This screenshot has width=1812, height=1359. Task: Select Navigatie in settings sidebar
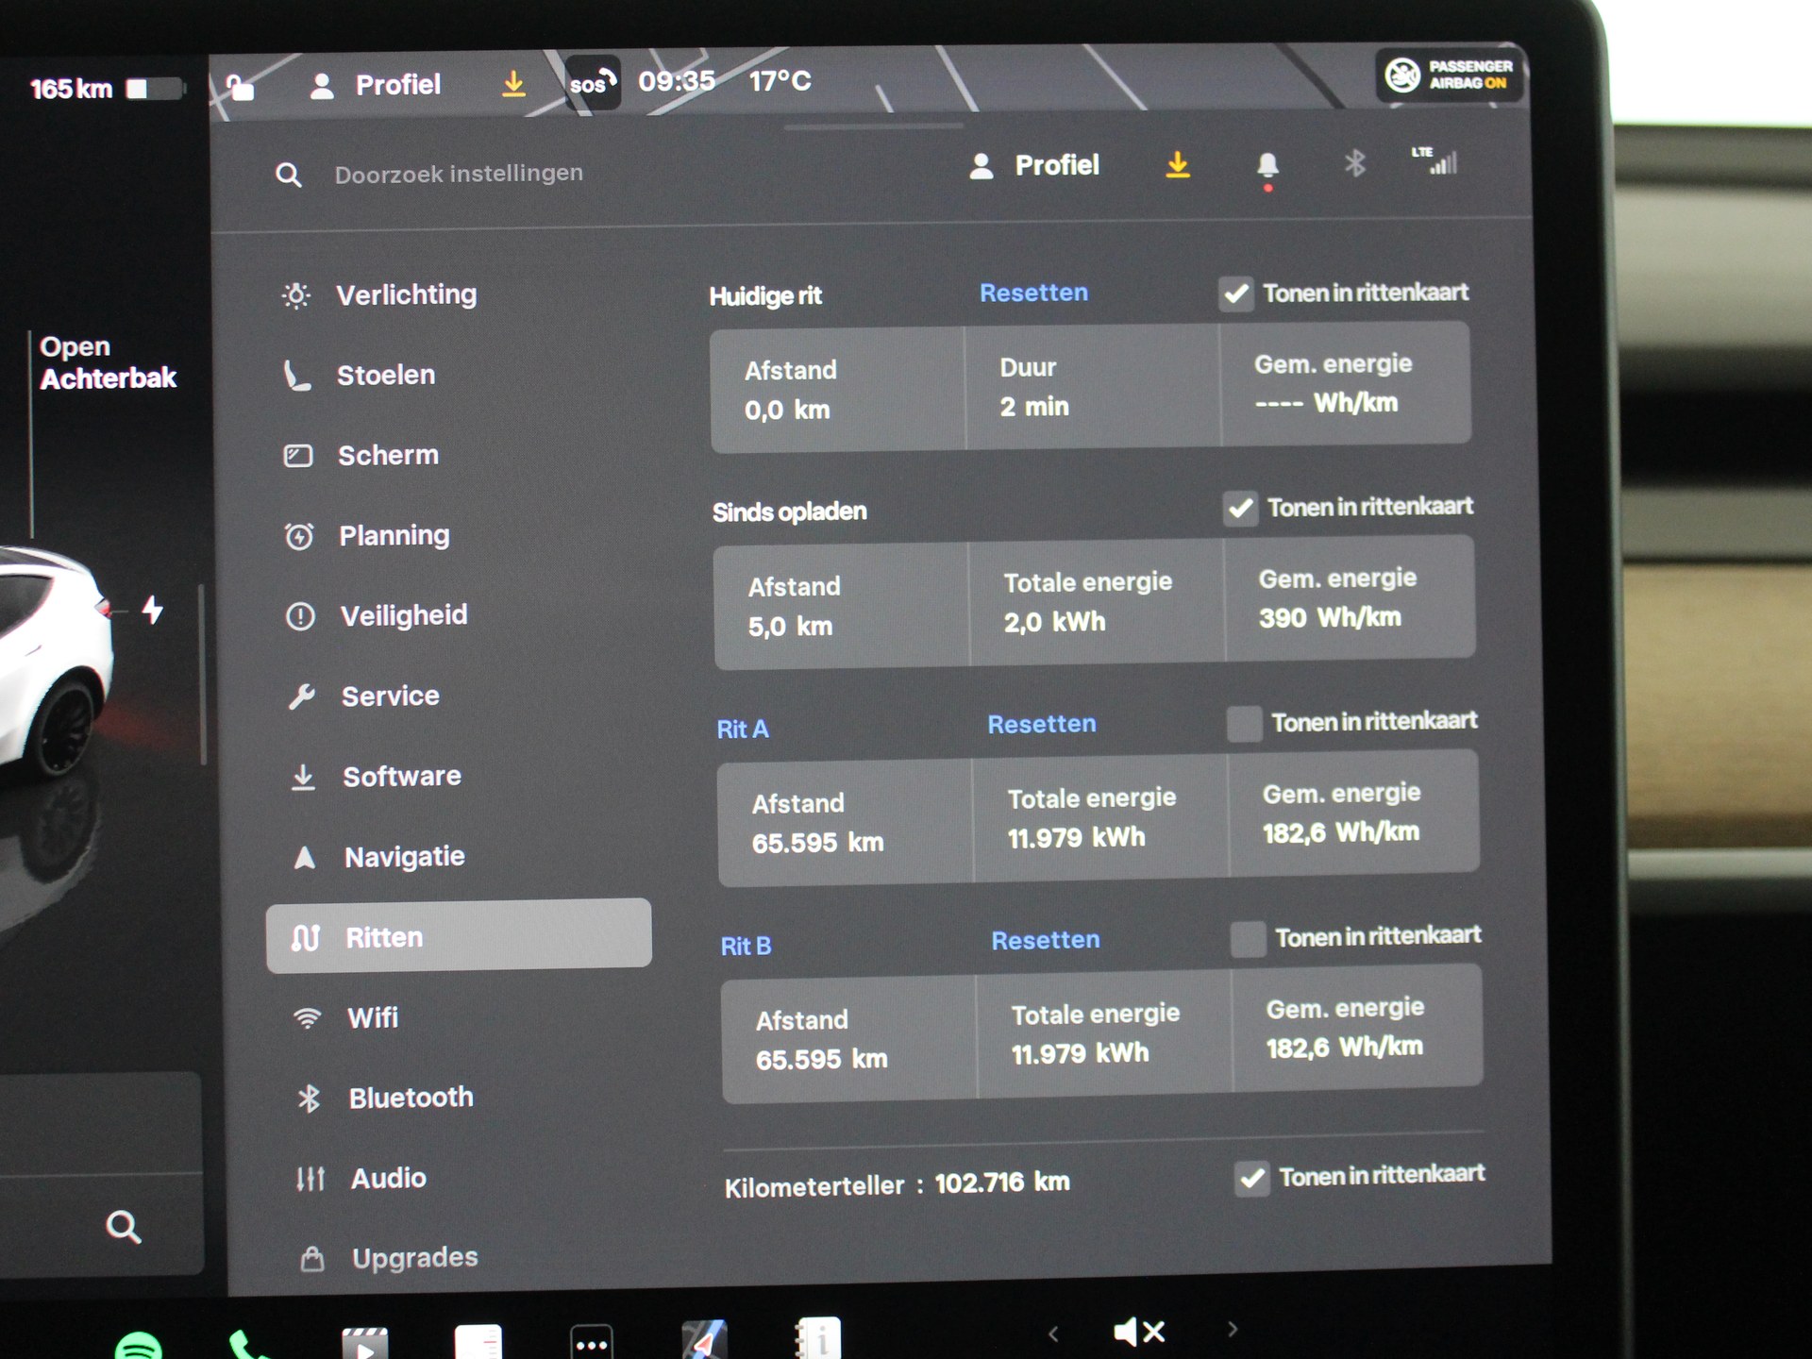(x=403, y=857)
